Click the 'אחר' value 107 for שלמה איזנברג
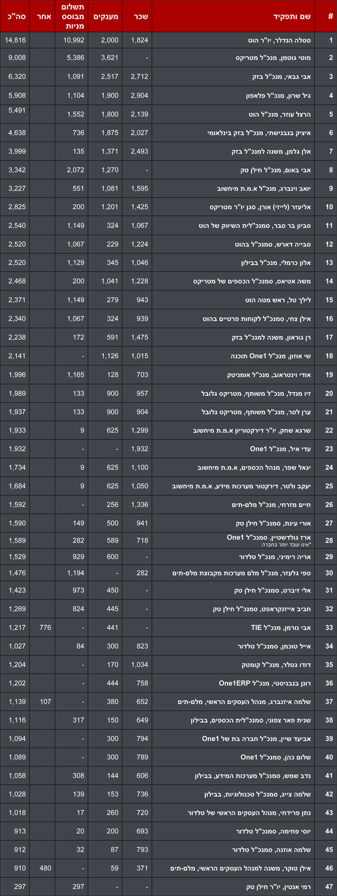This screenshot has height=896, width=337. (45, 702)
